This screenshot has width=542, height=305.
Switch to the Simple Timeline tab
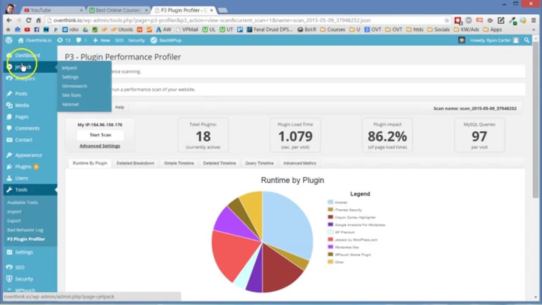click(179, 163)
